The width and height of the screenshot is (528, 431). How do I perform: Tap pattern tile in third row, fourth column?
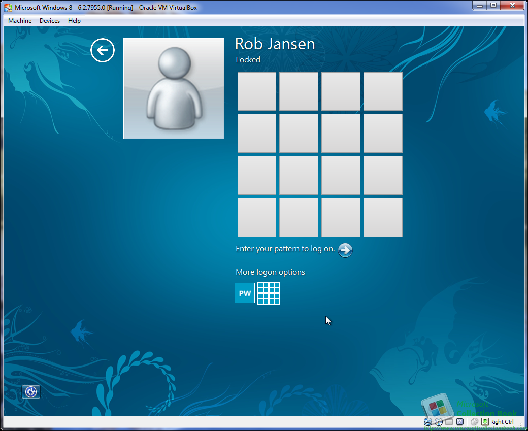383,176
